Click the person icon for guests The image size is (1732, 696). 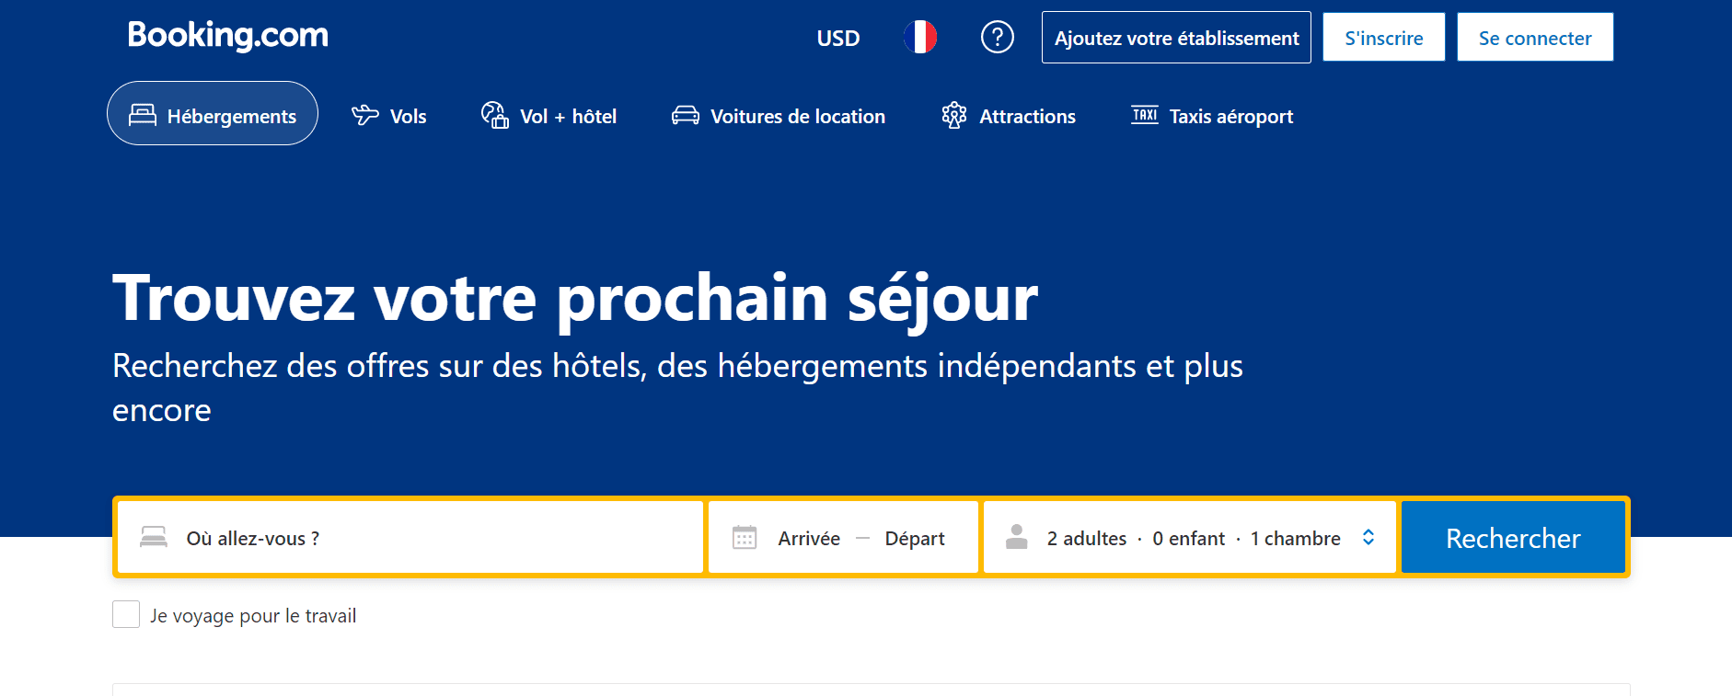click(1016, 537)
